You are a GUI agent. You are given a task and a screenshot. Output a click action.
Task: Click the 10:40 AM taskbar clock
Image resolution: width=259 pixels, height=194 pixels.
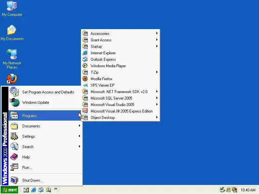tap(248, 190)
